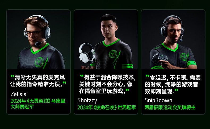Select the Zellsis name label
The height and width of the screenshot is (129, 210).
pos(18,94)
